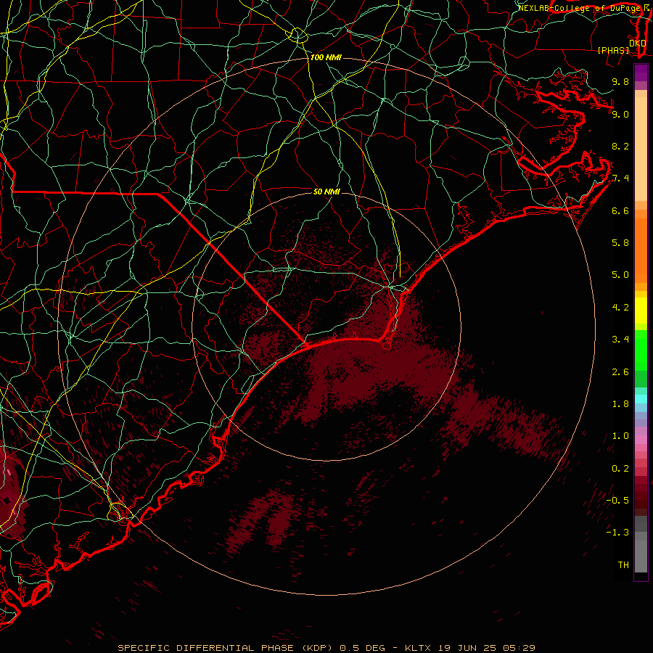Image resolution: width=653 pixels, height=653 pixels.
Task: Select the 0.2 value on the color scale
Action: pos(620,469)
